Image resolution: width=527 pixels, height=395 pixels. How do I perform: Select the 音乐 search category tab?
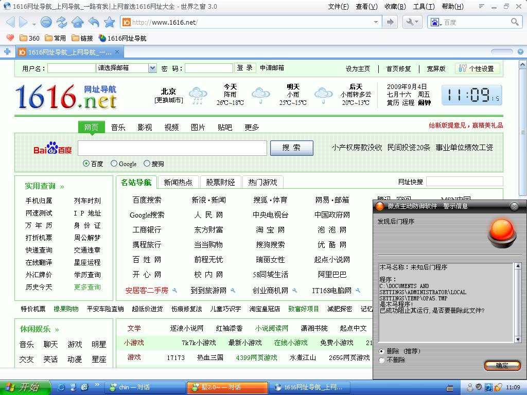(x=118, y=128)
